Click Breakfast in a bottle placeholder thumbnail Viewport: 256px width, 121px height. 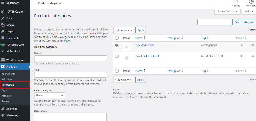127,58
